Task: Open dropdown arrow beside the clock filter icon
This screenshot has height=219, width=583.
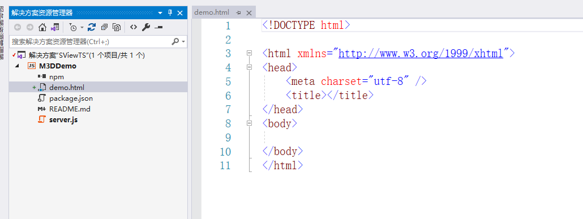Action: [82, 28]
